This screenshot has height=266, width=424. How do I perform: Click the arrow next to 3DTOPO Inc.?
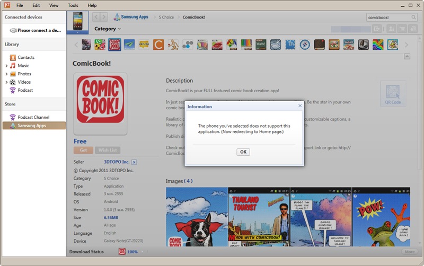(134, 162)
